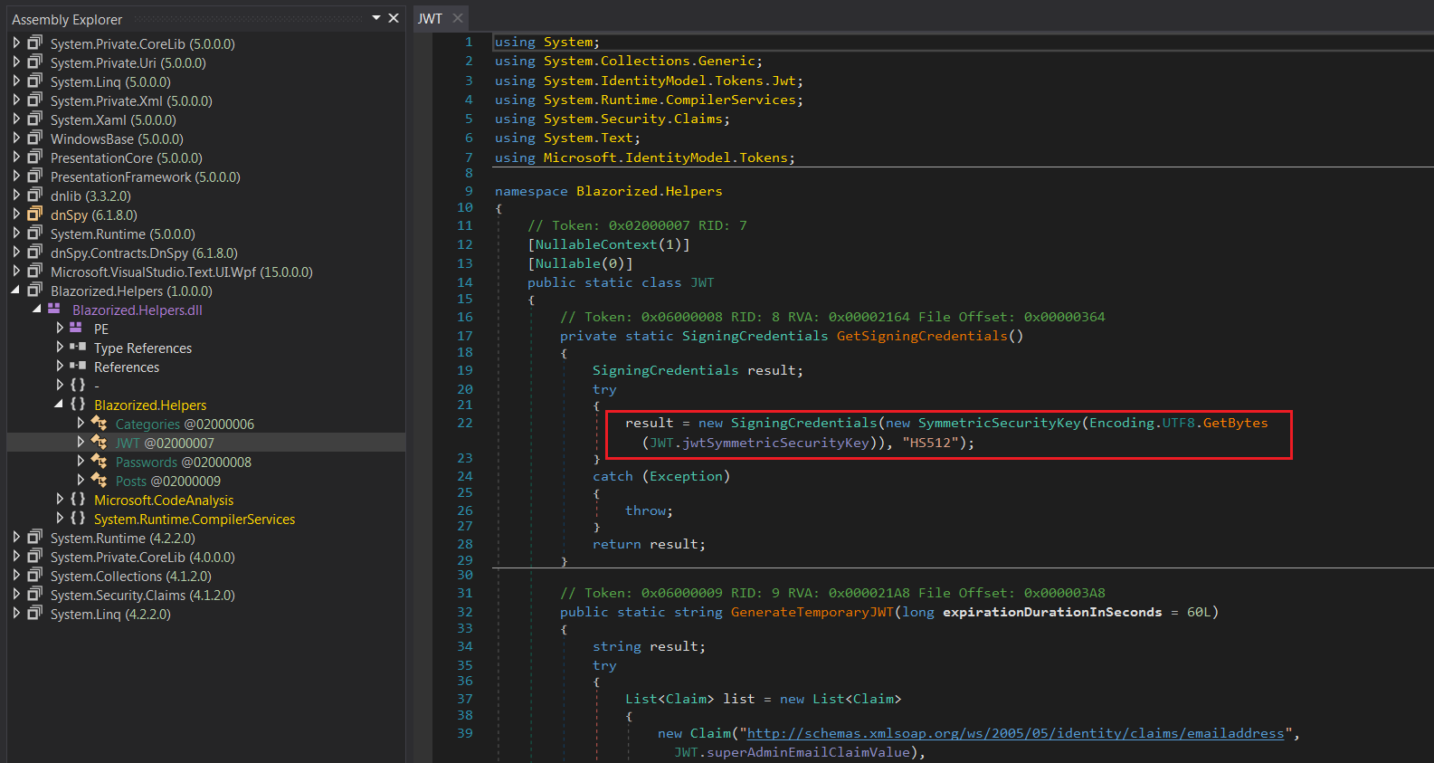Open the xmlsoap emailaddress claim URL link
Image resolution: width=1434 pixels, height=763 pixels.
1015,733
